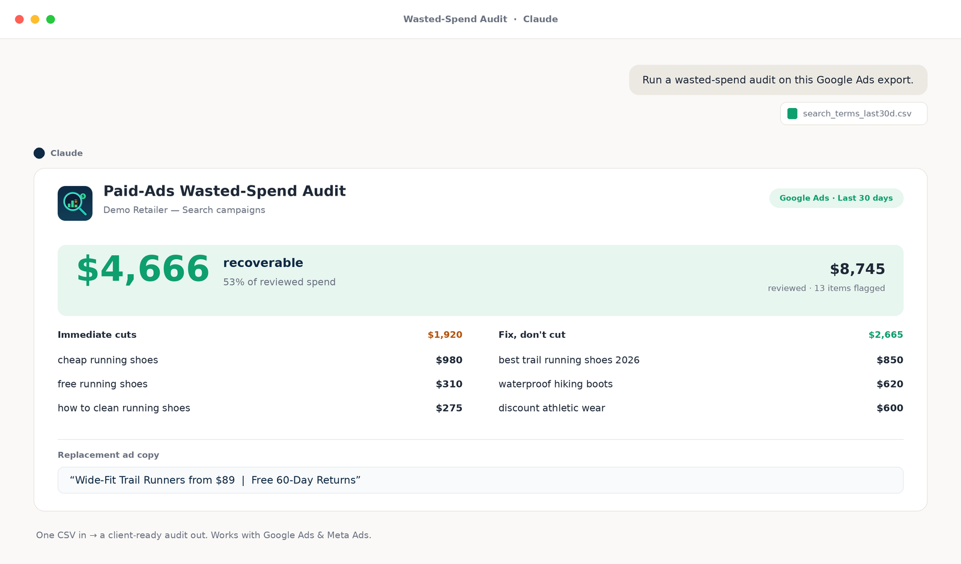Click the Google Ads · Last 30 days badge

[836, 198]
